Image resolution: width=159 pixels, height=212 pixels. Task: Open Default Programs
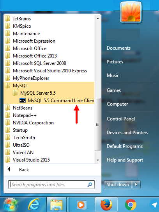coord(125,146)
